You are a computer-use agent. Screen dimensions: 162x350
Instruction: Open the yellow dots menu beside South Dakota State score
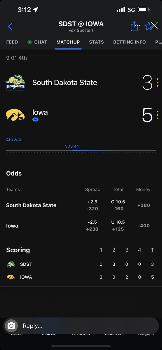click(158, 83)
